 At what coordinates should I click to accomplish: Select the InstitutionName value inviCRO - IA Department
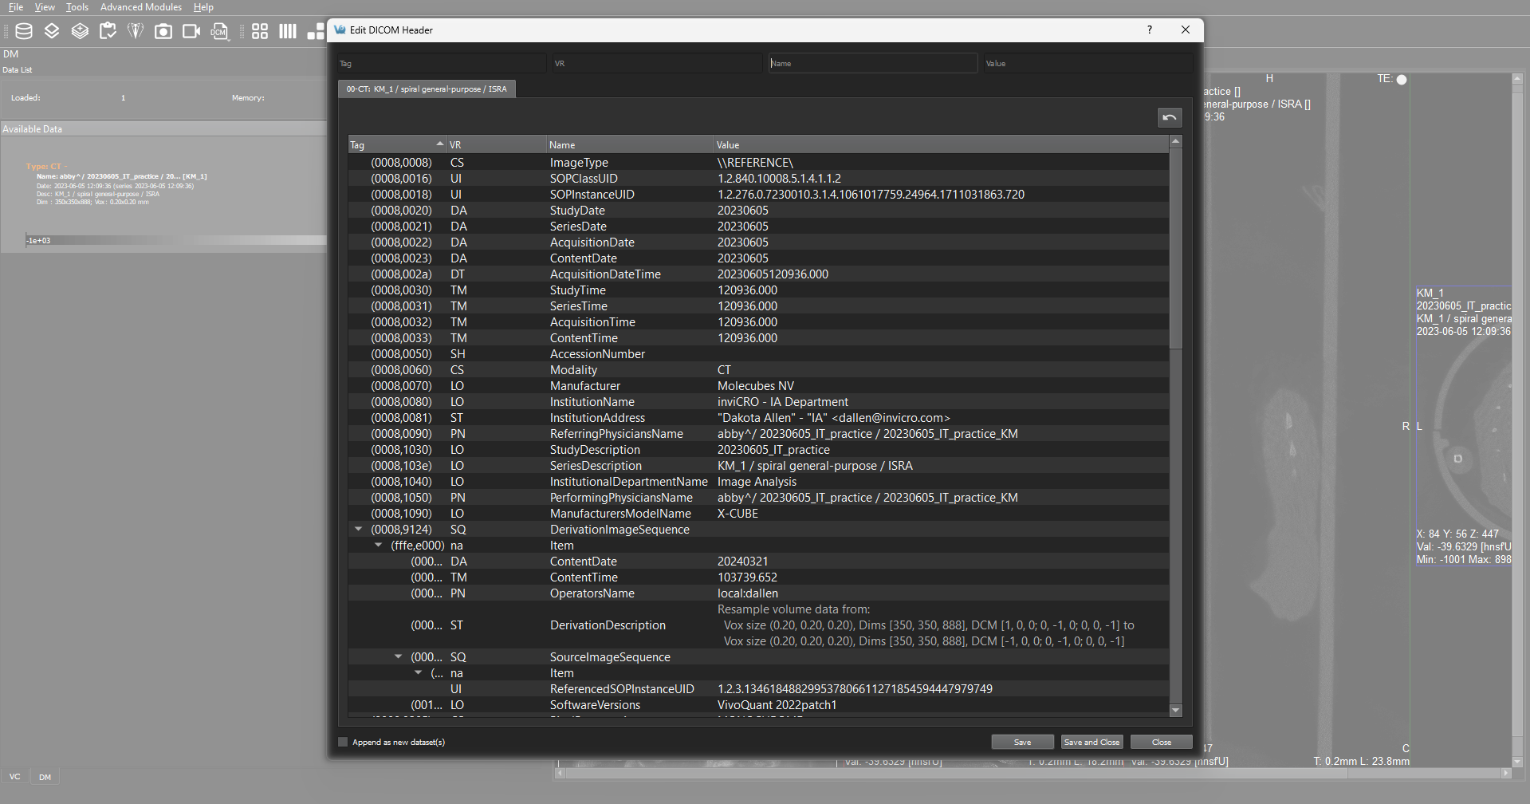coord(782,402)
